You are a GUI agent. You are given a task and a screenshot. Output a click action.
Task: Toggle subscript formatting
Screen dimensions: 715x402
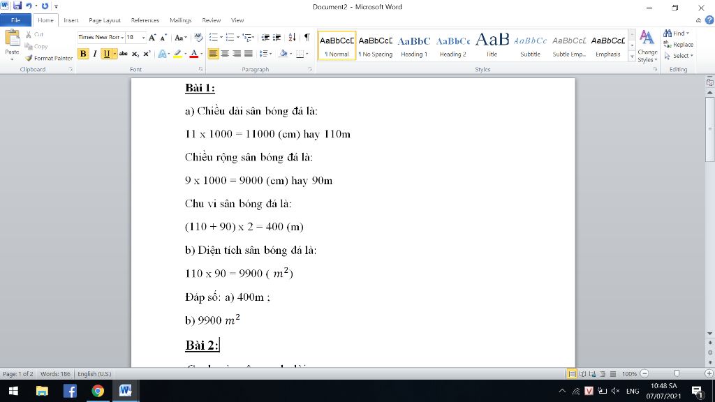tap(135, 54)
